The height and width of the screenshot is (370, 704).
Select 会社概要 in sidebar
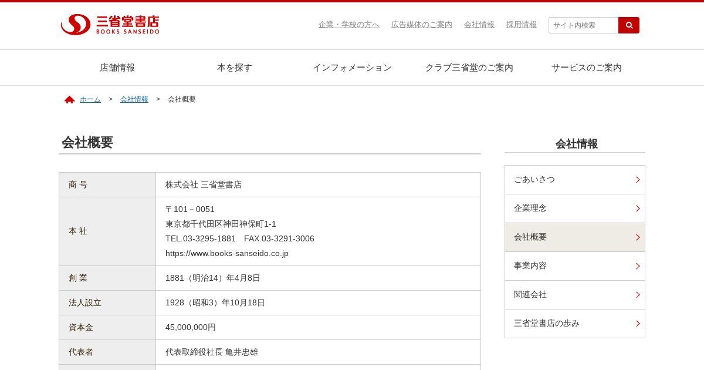pyautogui.click(x=575, y=237)
